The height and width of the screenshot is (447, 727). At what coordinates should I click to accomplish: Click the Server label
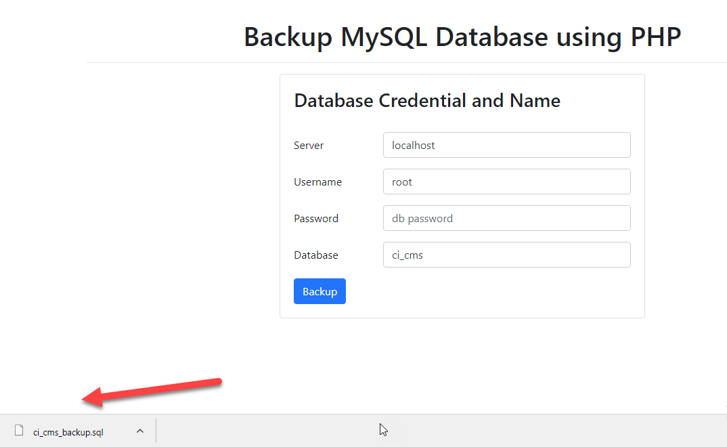[309, 146]
